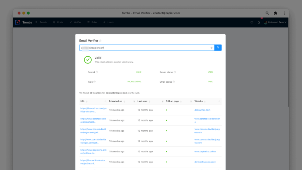
Task: Open the Bulks nav item
Action: point(92,22)
